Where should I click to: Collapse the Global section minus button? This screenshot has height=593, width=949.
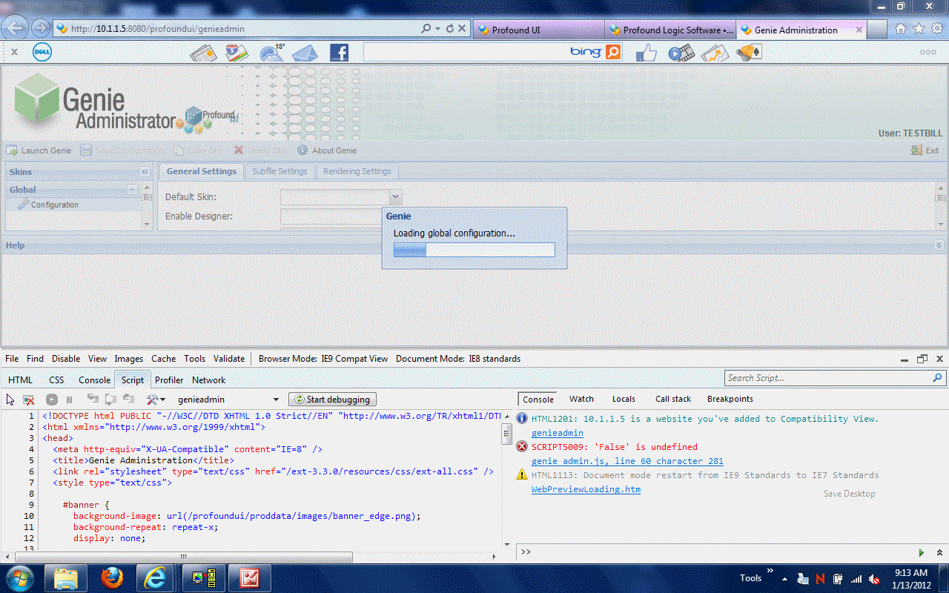(132, 189)
